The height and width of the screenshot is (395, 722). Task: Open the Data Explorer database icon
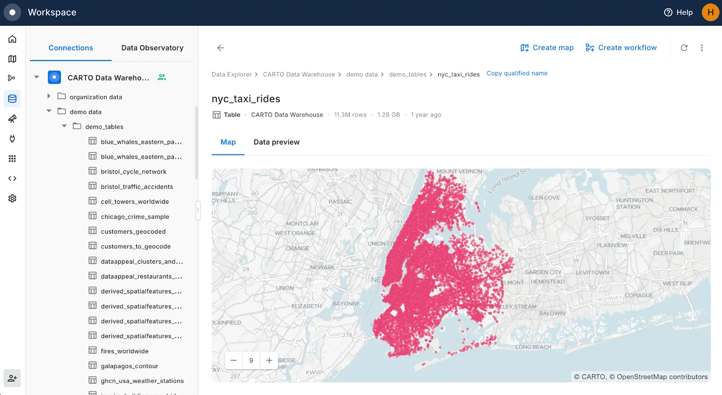pos(12,99)
